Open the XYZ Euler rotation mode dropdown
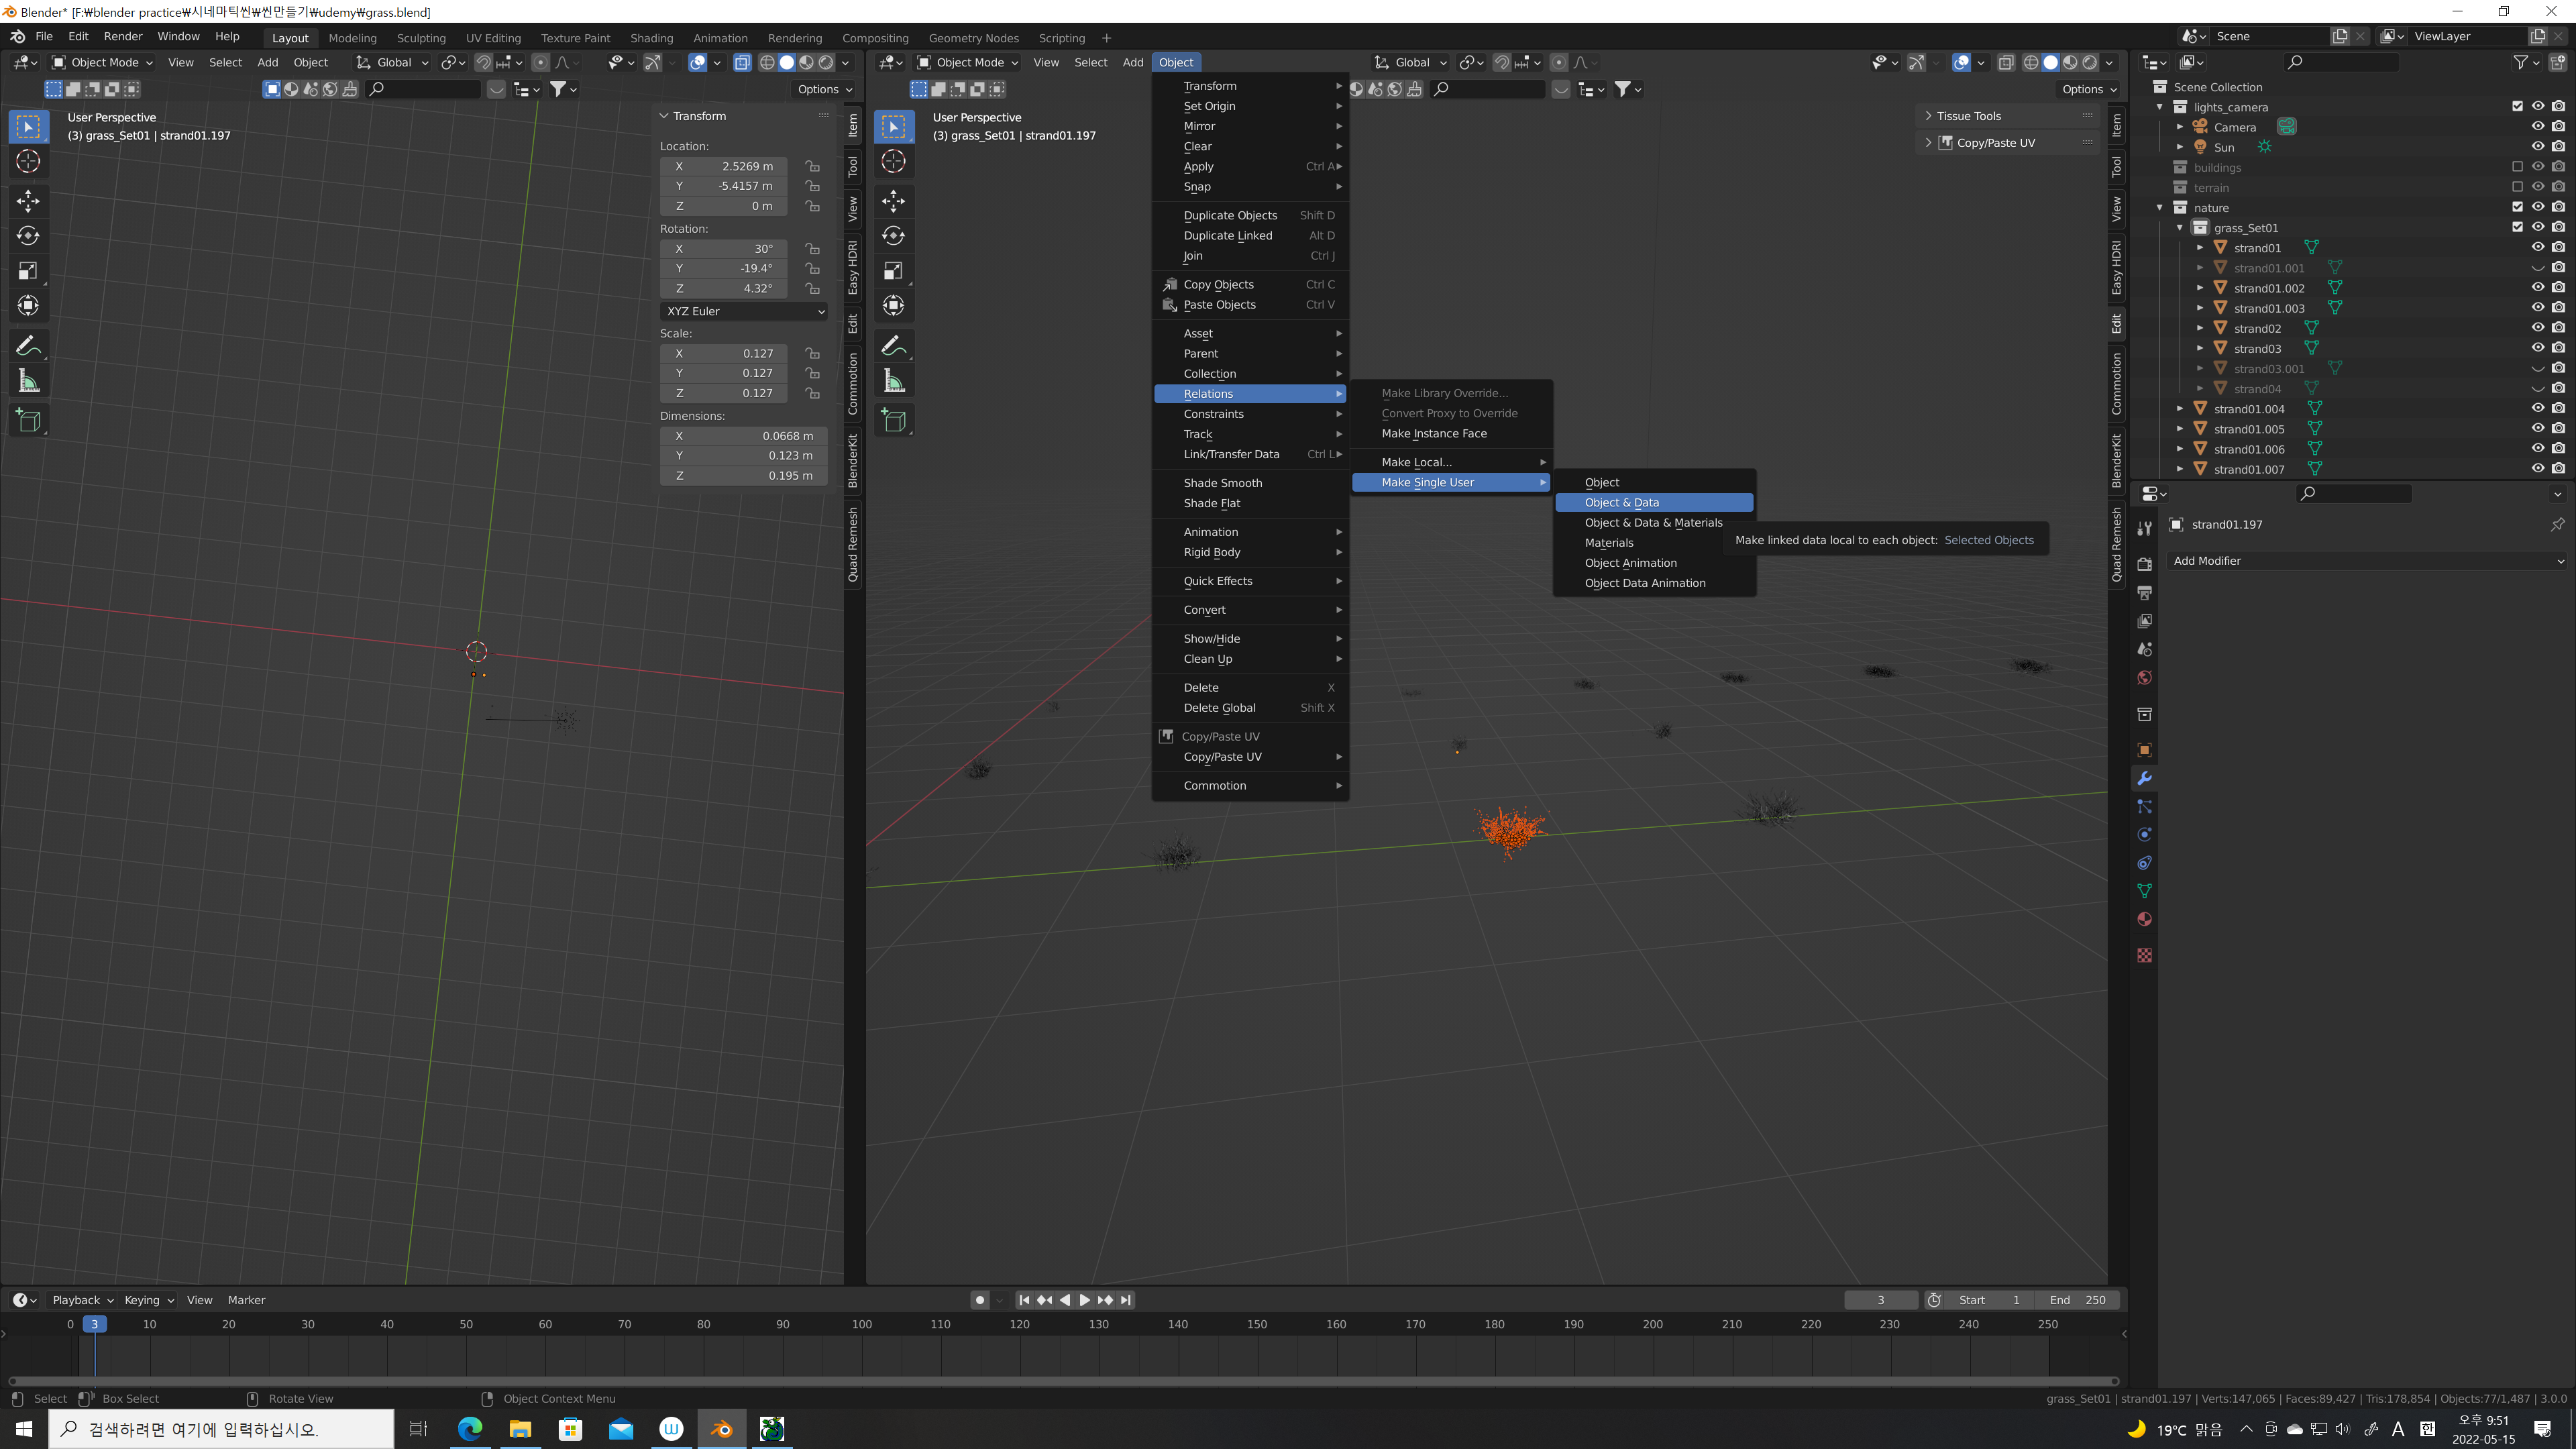The height and width of the screenshot is (1449, 2576). [x=744, y=311]
